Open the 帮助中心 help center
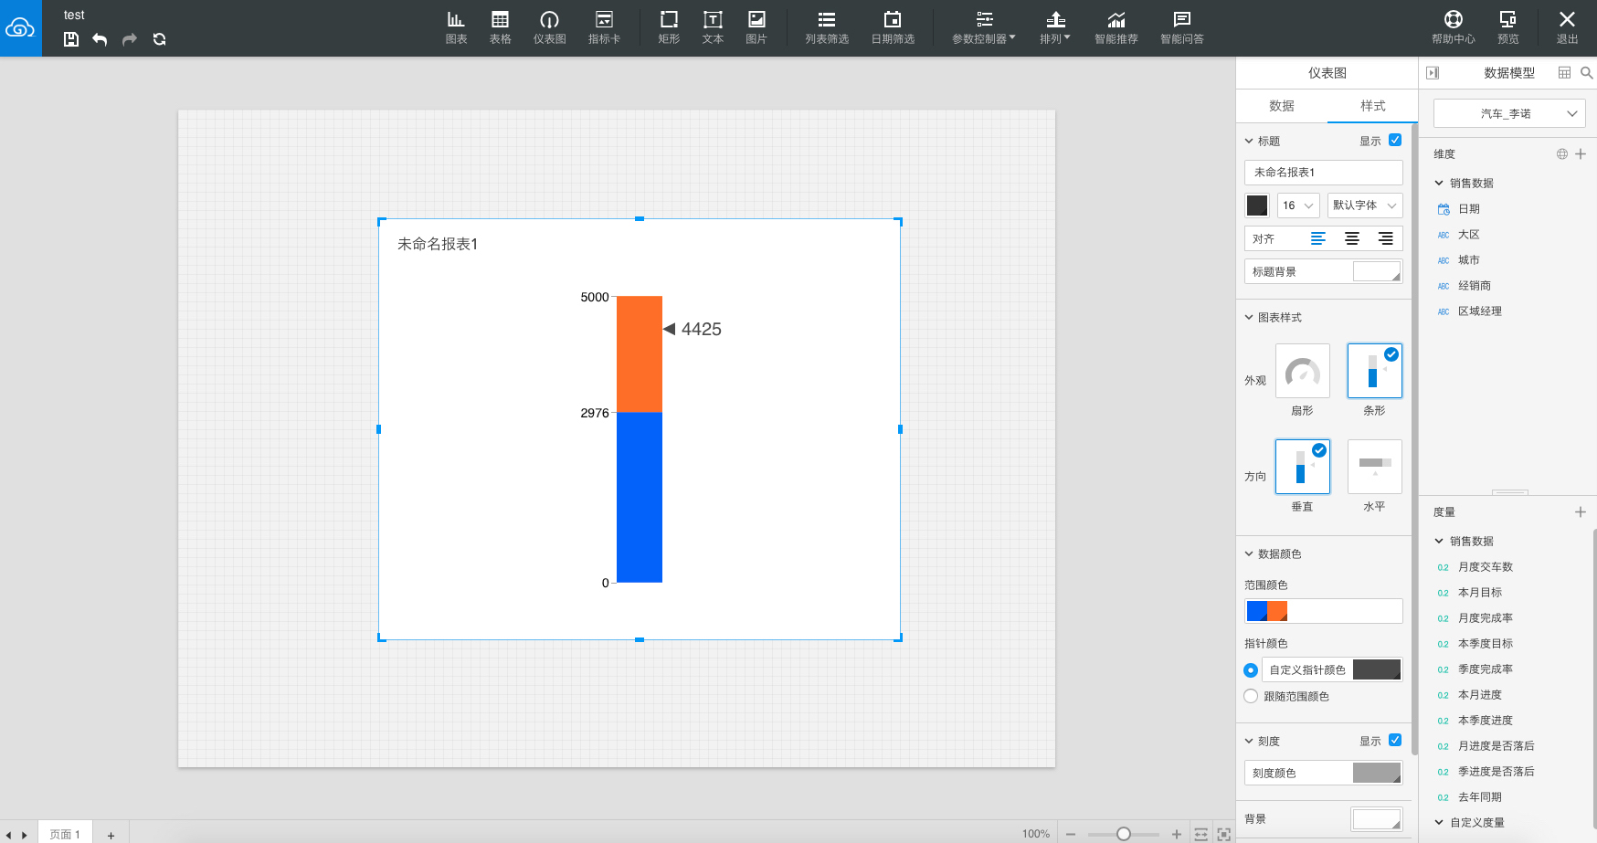 1454,27
